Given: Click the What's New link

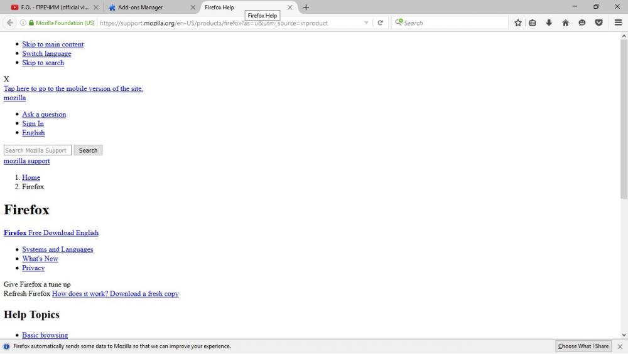Looking at the screenshot, I should pos(40,259).
